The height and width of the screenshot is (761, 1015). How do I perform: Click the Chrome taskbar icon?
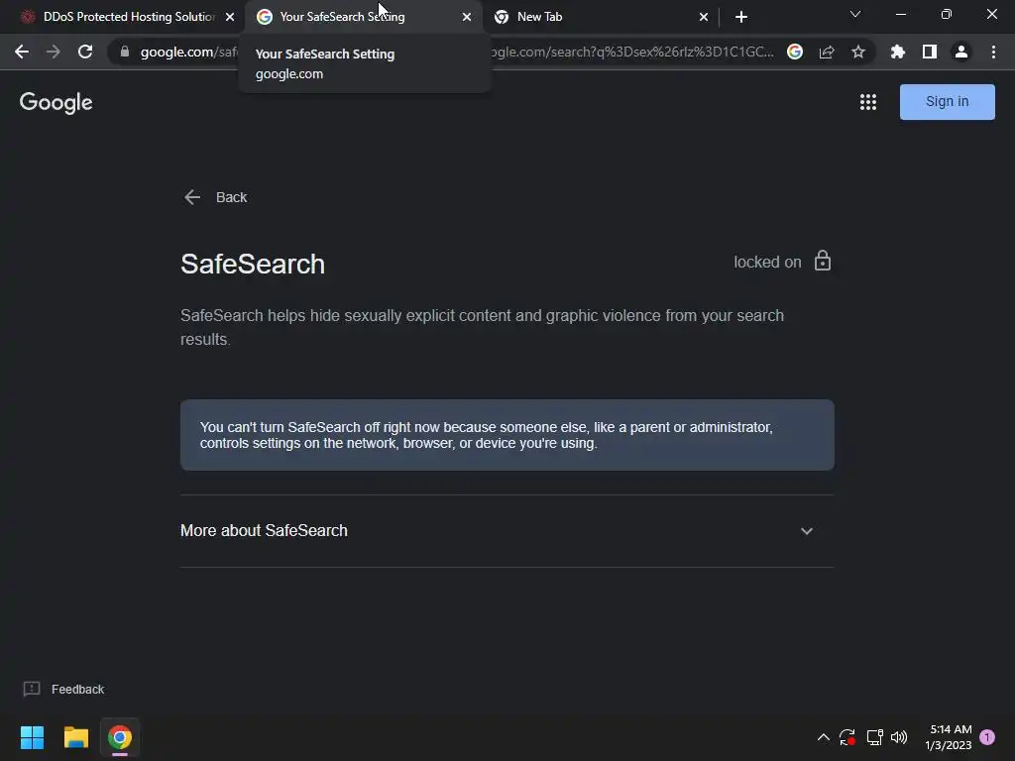[120, 737]
